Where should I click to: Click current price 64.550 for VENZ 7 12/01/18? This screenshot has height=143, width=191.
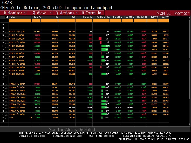click(x=37, y=32)
